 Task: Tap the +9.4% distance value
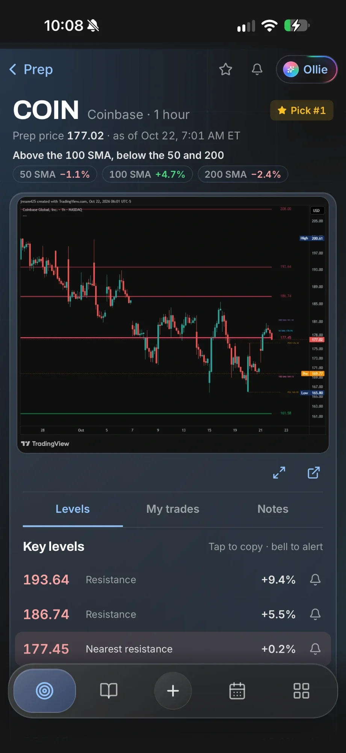point(278,579)
